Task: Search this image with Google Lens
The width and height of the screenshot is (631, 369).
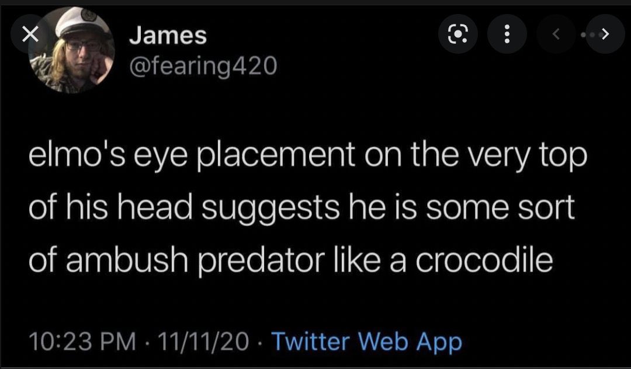Action: point(459,36)
